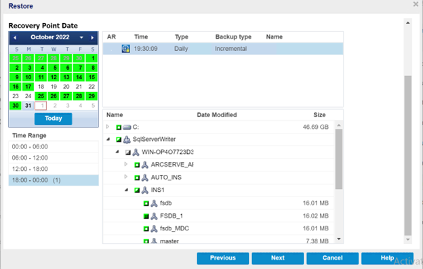The width and height of the screenshot is (423, 269).
Task: Toggle the ARCSERVE_AI checkbox
Action: click(x=137, y=165)
